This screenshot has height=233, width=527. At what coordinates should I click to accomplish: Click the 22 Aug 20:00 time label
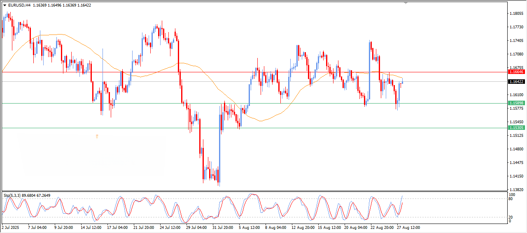click(x=382, y=227)
